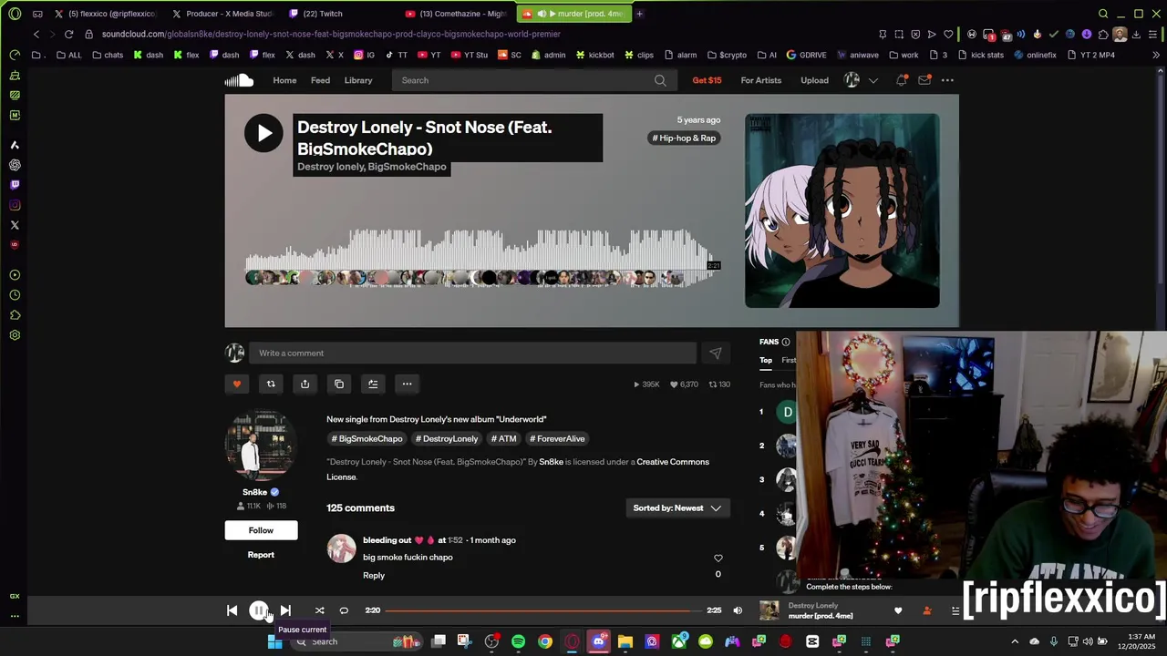Reload the page
Screen dimensions: 1167x656
click(x=68, y=35)
